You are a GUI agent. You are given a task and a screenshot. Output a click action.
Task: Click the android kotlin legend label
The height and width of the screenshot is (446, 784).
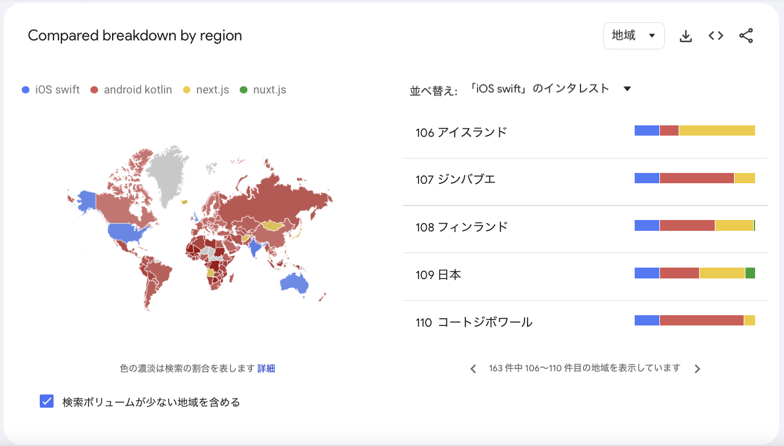tap(138, 90)
